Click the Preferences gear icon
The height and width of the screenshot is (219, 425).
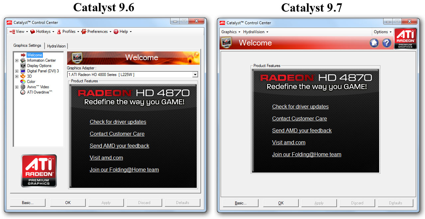coord(84,32)
